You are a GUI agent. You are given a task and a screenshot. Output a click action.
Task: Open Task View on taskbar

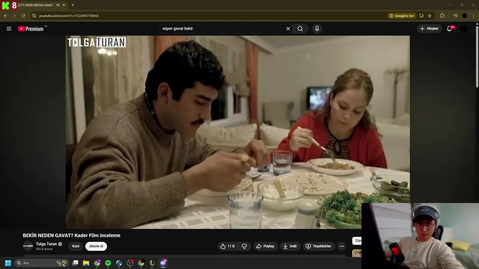pyautogui.click(x=75, y=263)
